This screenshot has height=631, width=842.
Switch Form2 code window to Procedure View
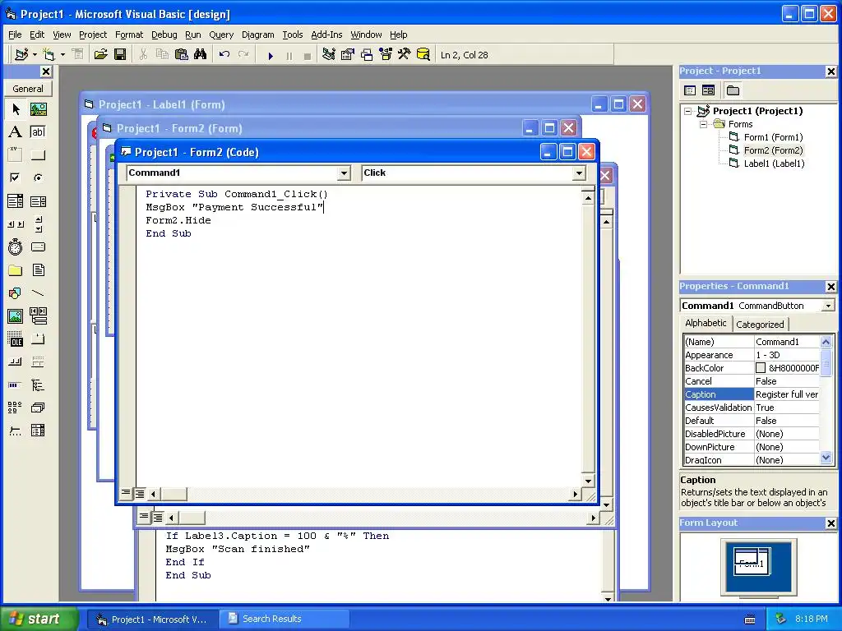tap(126, 493)
